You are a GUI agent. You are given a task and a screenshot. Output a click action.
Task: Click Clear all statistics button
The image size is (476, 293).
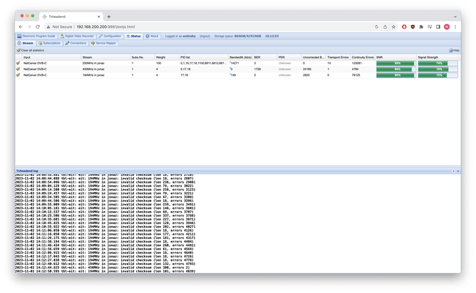[x=30, y=51]
